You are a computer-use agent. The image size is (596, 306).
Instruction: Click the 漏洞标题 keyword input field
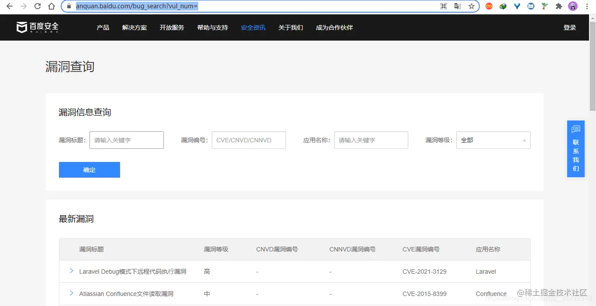coord(126,140)
